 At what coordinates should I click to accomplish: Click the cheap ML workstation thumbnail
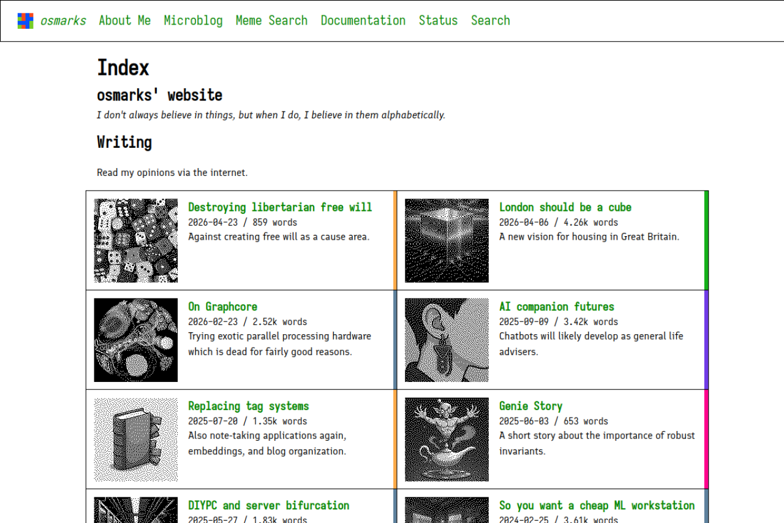[x=447, y=510]
